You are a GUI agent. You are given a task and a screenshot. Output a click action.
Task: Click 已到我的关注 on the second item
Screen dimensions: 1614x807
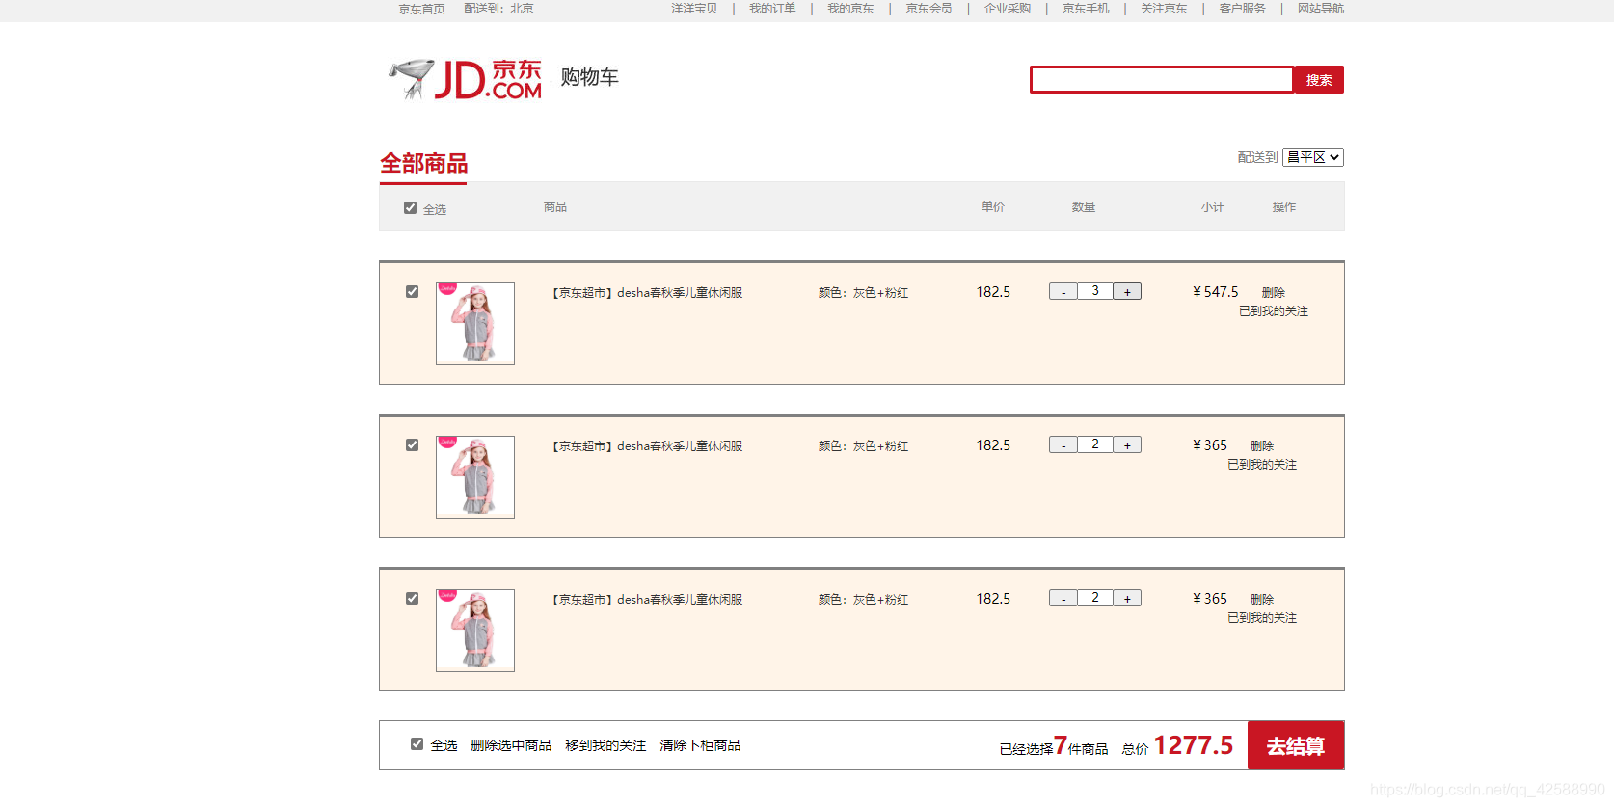(1262, 465)
